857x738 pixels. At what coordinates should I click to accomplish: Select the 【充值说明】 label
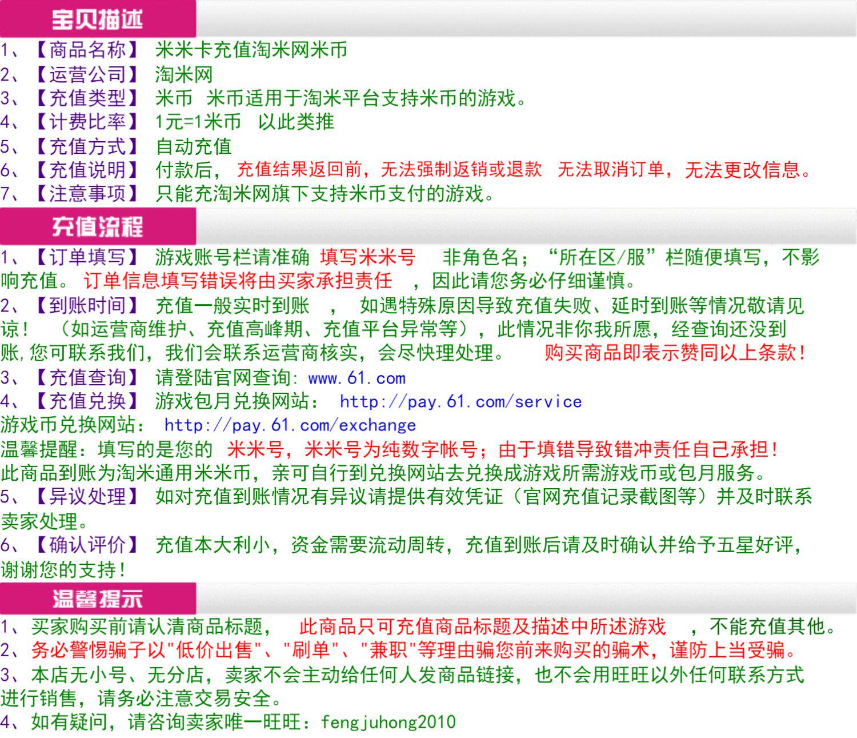[x=87, y=170]
